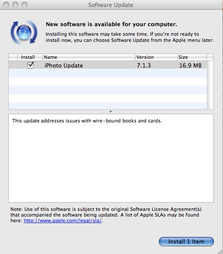
Task: Click the update description text
Action: click(87, 121)
